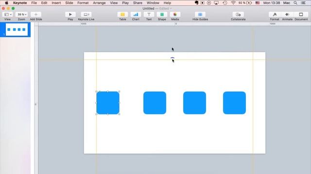Select the second blue rounded square
The width and height of the screenshot is (311, 174).
pyautogui.click(x=155, y=103)
